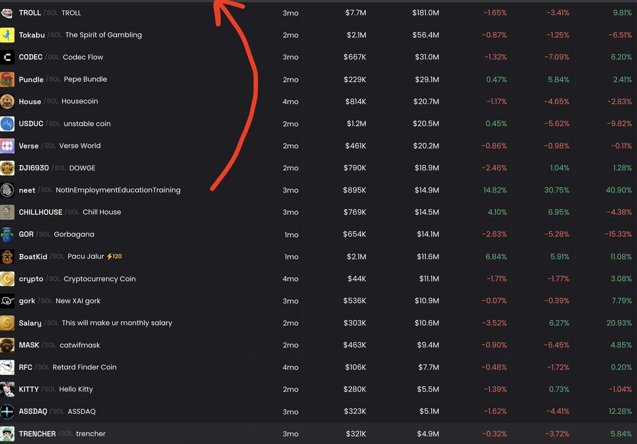Select the gork New XAI gork row

[x=318, y=301]
